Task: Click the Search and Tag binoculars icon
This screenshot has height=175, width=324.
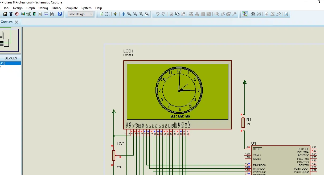Action: (x=253, y=14)
